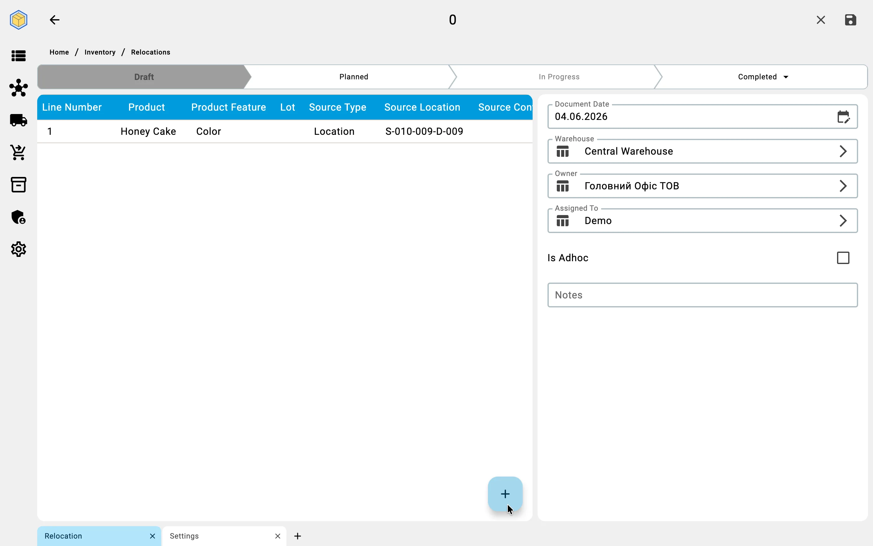Switch to the Relocation tab
Image resolution: width=873 pixels, height=546 pixels.
[99, 536]
